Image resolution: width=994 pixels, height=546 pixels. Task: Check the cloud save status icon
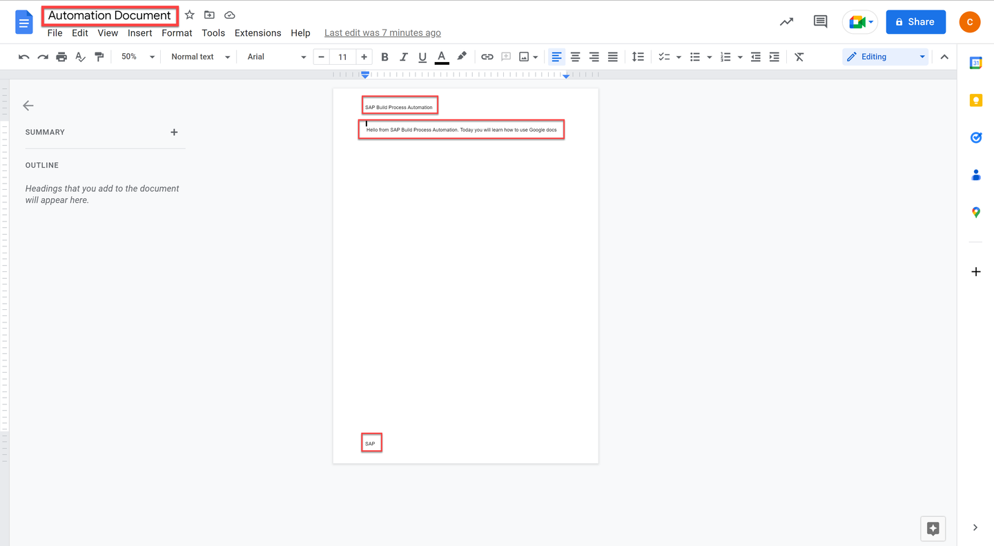click(x=230, y=15)
